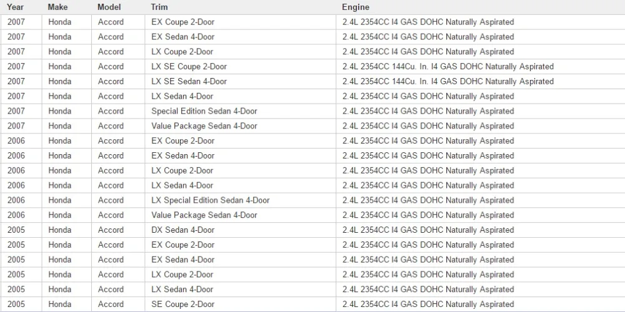Click the Model column header
Screen dimensions: 625x312
109,7
